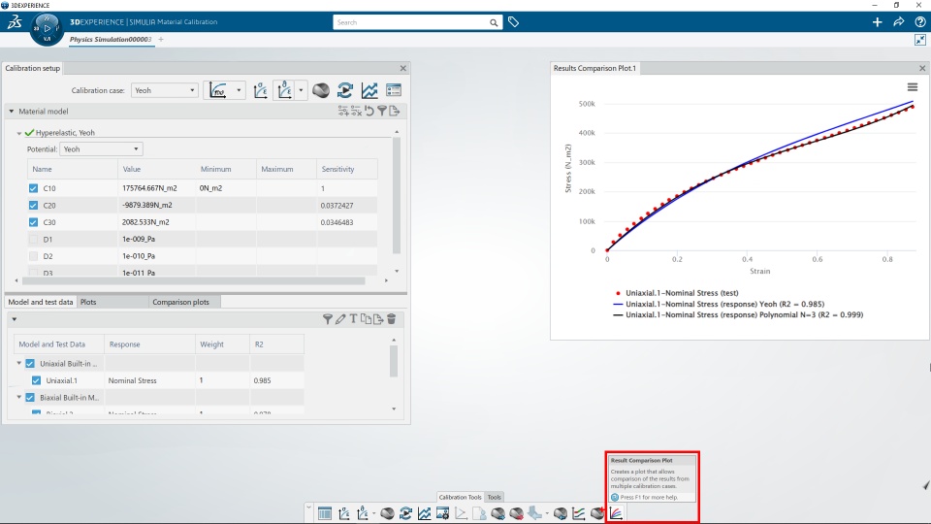Click the image settings icon in bottom toolbar
Image resolution: width=931 pixels, height=524 pixels.
click(443, 513)
